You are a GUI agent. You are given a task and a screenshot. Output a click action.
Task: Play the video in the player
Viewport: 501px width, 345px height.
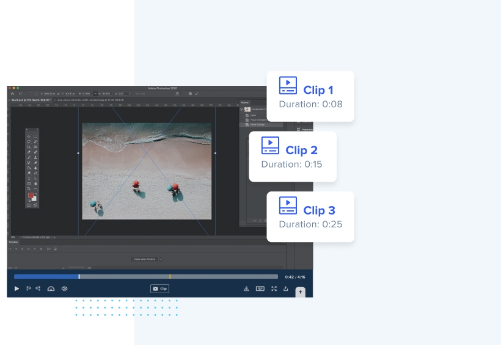tap(16, 288)
